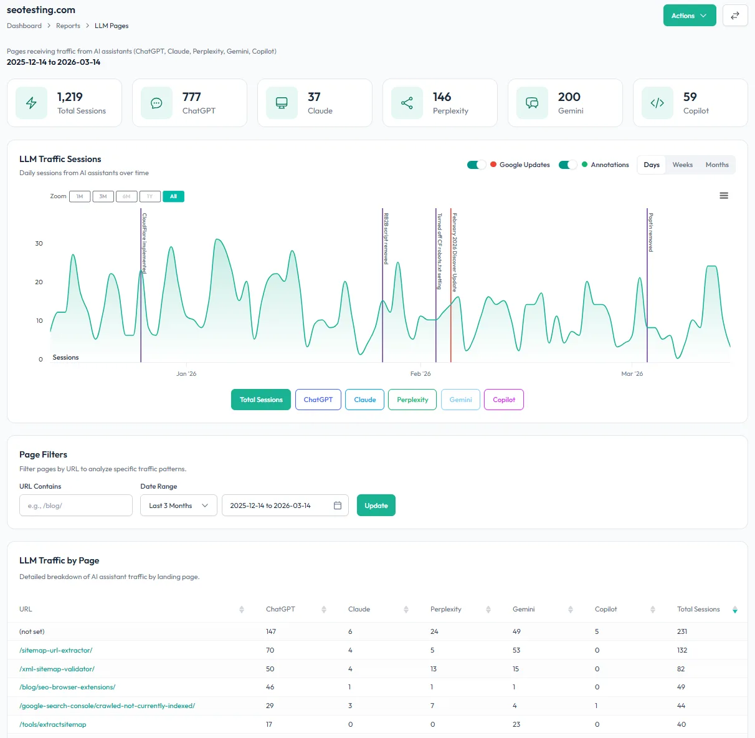Click the compare arrows icon beside Actions

[735, 16]
